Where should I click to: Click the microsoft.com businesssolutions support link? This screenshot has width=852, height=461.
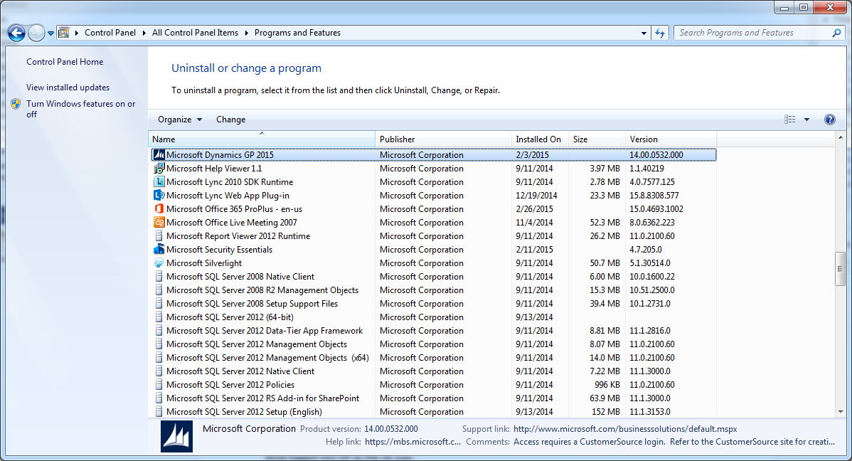click(625, 429)
